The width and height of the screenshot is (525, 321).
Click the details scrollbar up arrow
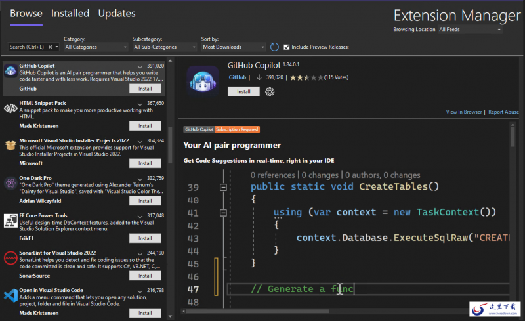point(513,125)
